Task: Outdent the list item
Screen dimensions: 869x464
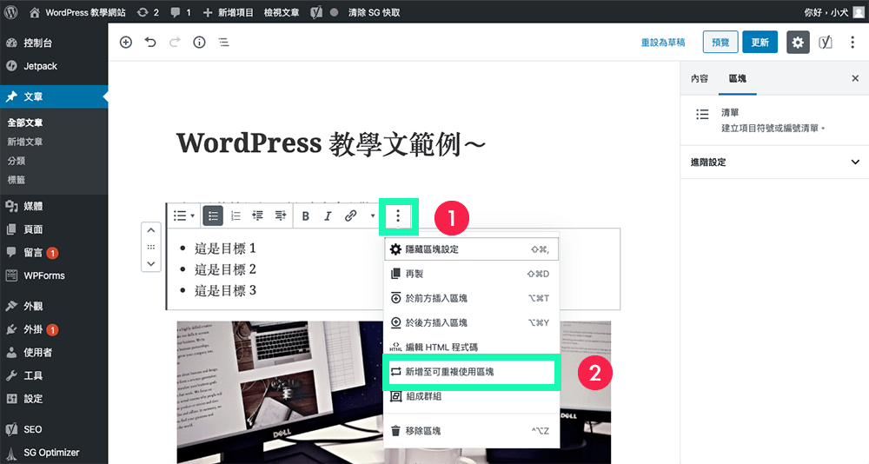Action: pos(258,215)
